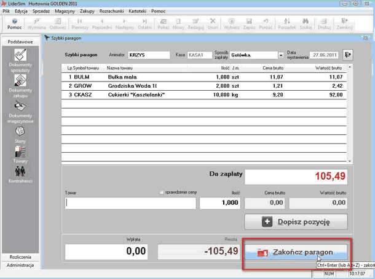Enable the sprawdzenie ceny checkbox

(162, 192)
